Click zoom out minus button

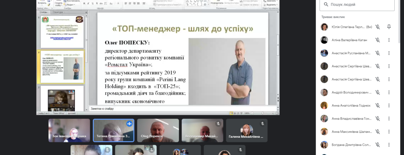click(252, 113)
